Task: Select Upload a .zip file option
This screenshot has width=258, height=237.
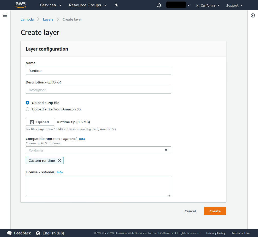Action: [27, 103]
